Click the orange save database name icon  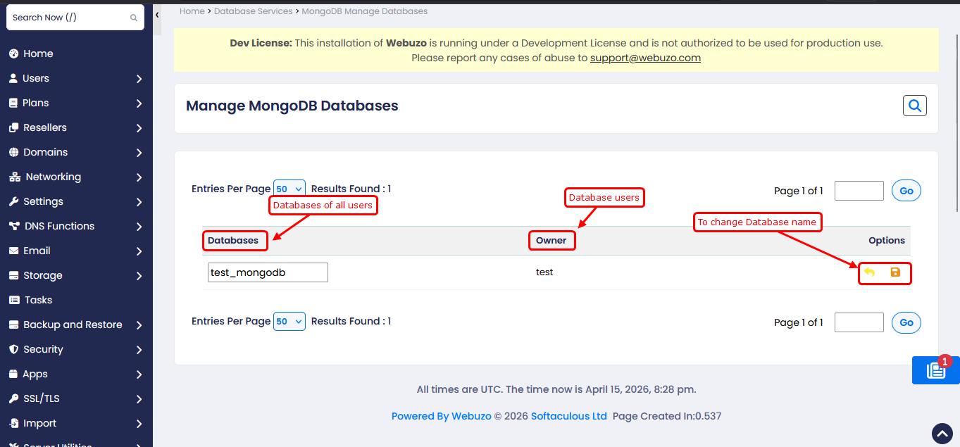coord(895,272)
